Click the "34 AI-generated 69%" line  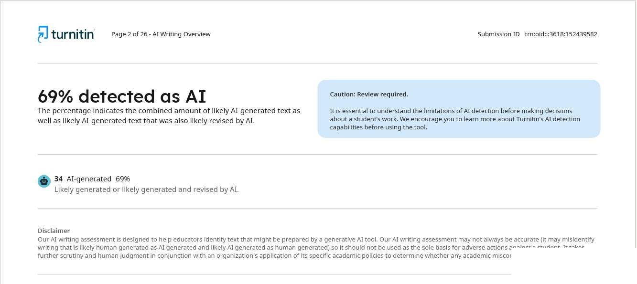click(92, 179)
